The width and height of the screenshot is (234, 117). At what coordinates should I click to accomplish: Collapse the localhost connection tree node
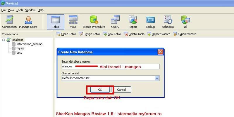coord(4,40)
